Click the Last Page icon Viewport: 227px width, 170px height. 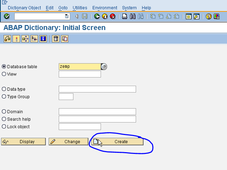tap(177, 16)
